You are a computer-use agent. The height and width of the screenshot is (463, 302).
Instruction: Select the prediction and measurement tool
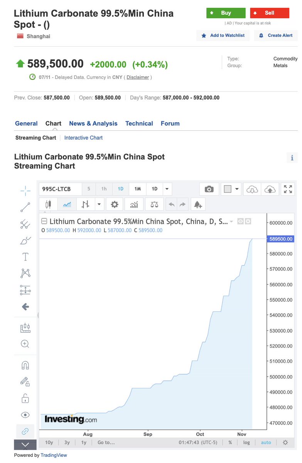pyautogui.click(x=25, y=290)
